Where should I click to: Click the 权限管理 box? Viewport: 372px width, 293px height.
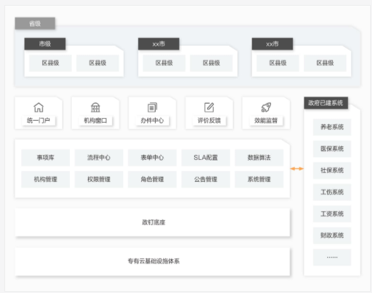(x=99, y=179)
